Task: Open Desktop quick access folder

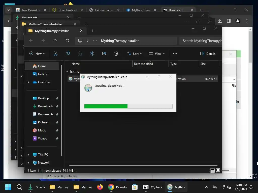Action: pos(43,98)
